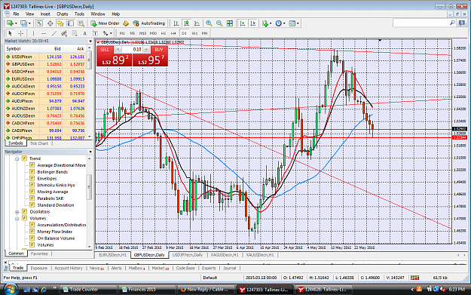Open the Profiles toolbar icon

coord(23,23)
